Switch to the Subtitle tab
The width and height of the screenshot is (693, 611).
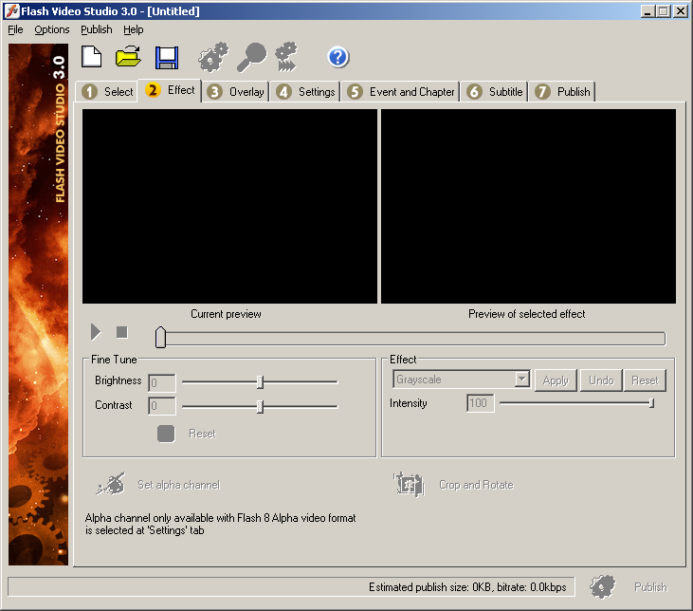[495, 92]
